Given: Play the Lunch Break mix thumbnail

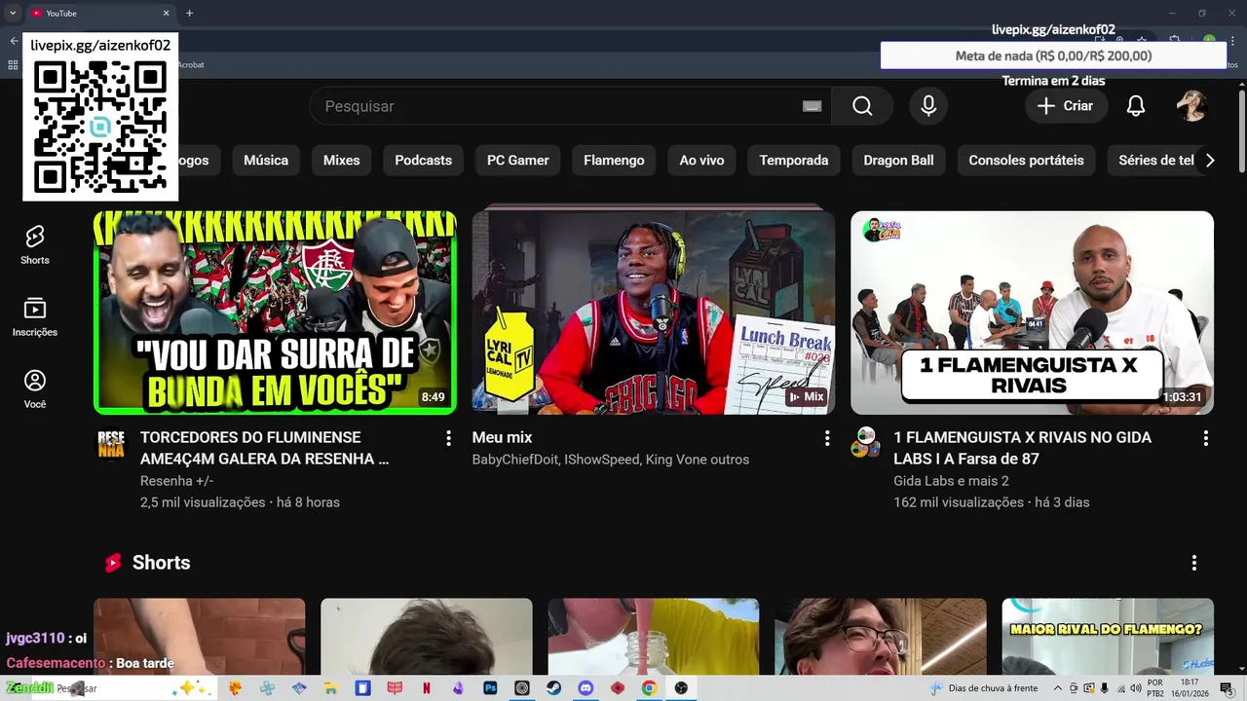Looking at the screenshot, I should click(x=654, y=313).
